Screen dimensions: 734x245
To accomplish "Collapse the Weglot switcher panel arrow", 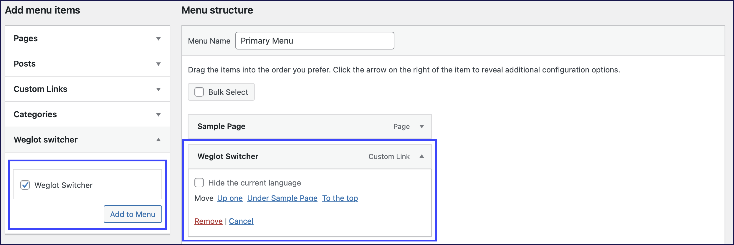I will [158, 140].
